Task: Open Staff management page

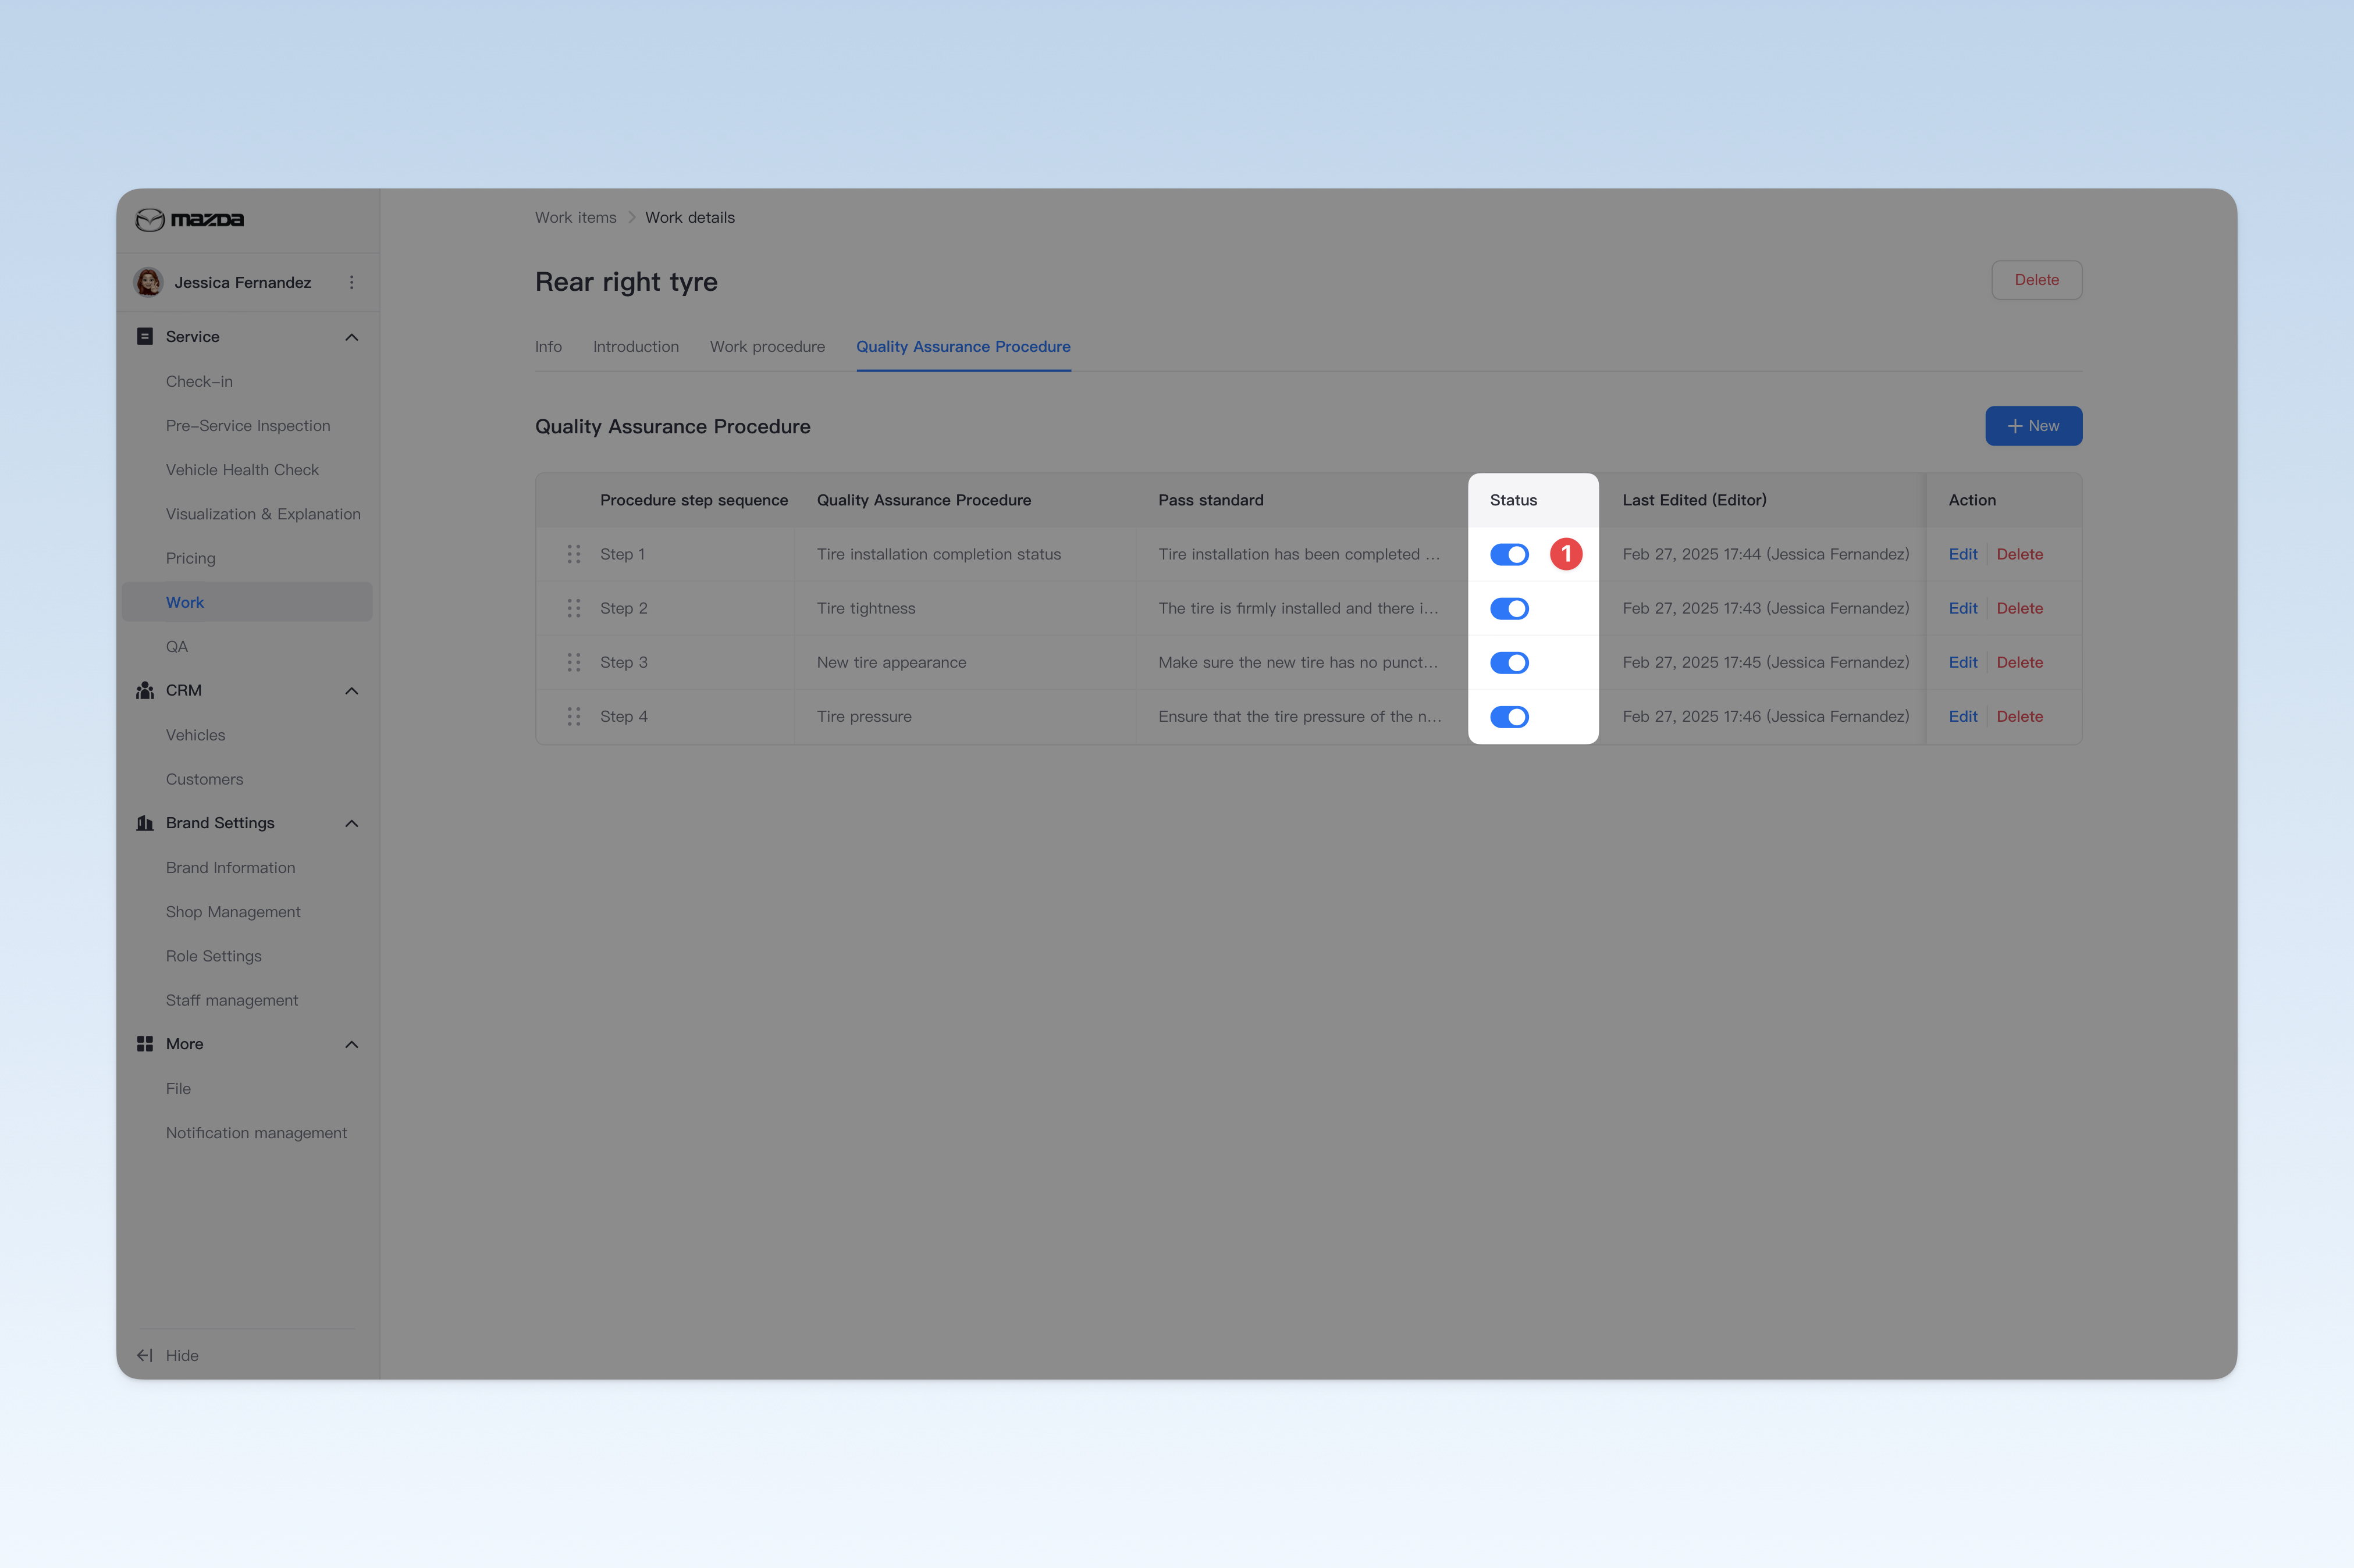Action: pos(232,1000)
